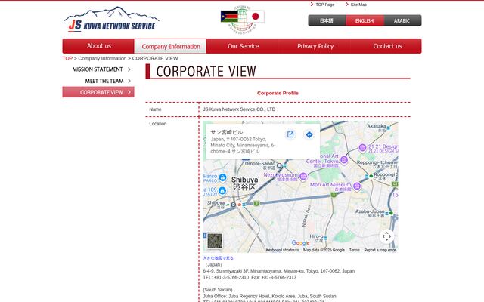The image size is (484, 302).
Task: Click the National Art Center map marker
Action: coord(344,160)
